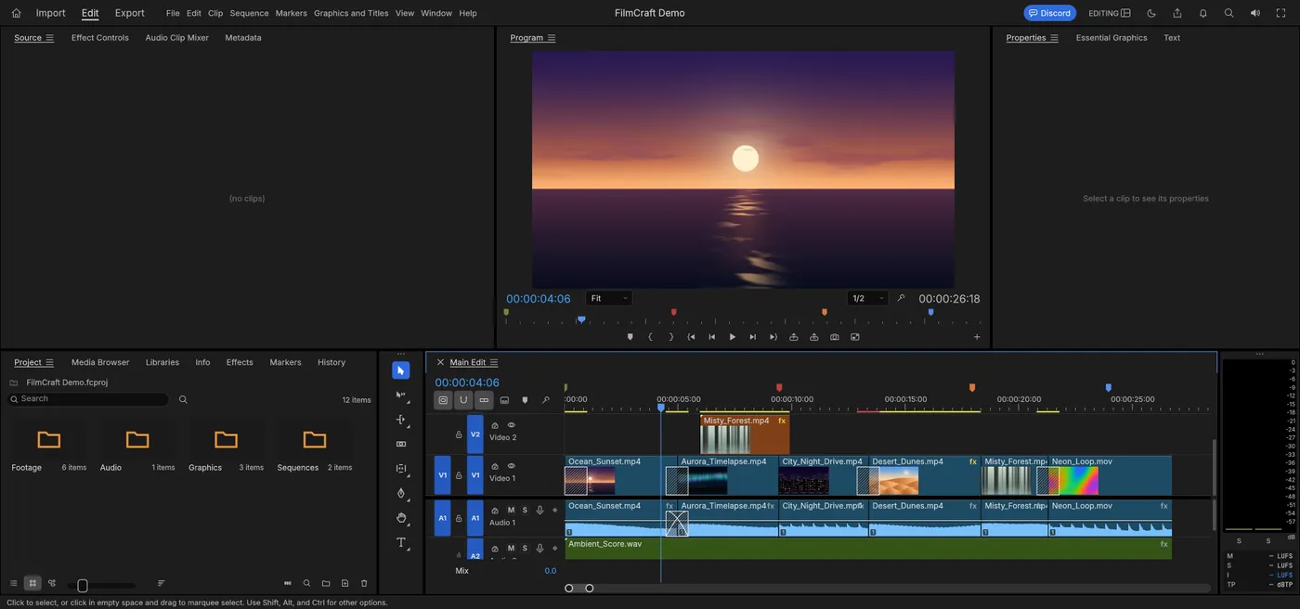Export frame with camera icon

point(834,337)
